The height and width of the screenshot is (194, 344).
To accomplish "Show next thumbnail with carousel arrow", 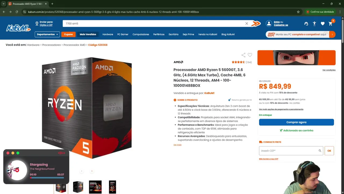I will [92, 171].
